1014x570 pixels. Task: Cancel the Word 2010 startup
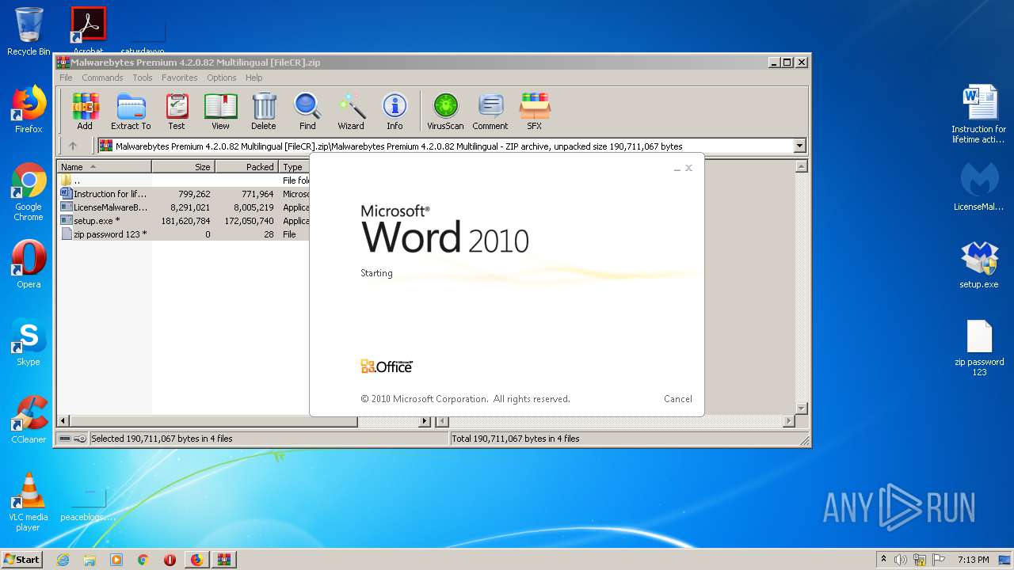[x=678, y=399]
